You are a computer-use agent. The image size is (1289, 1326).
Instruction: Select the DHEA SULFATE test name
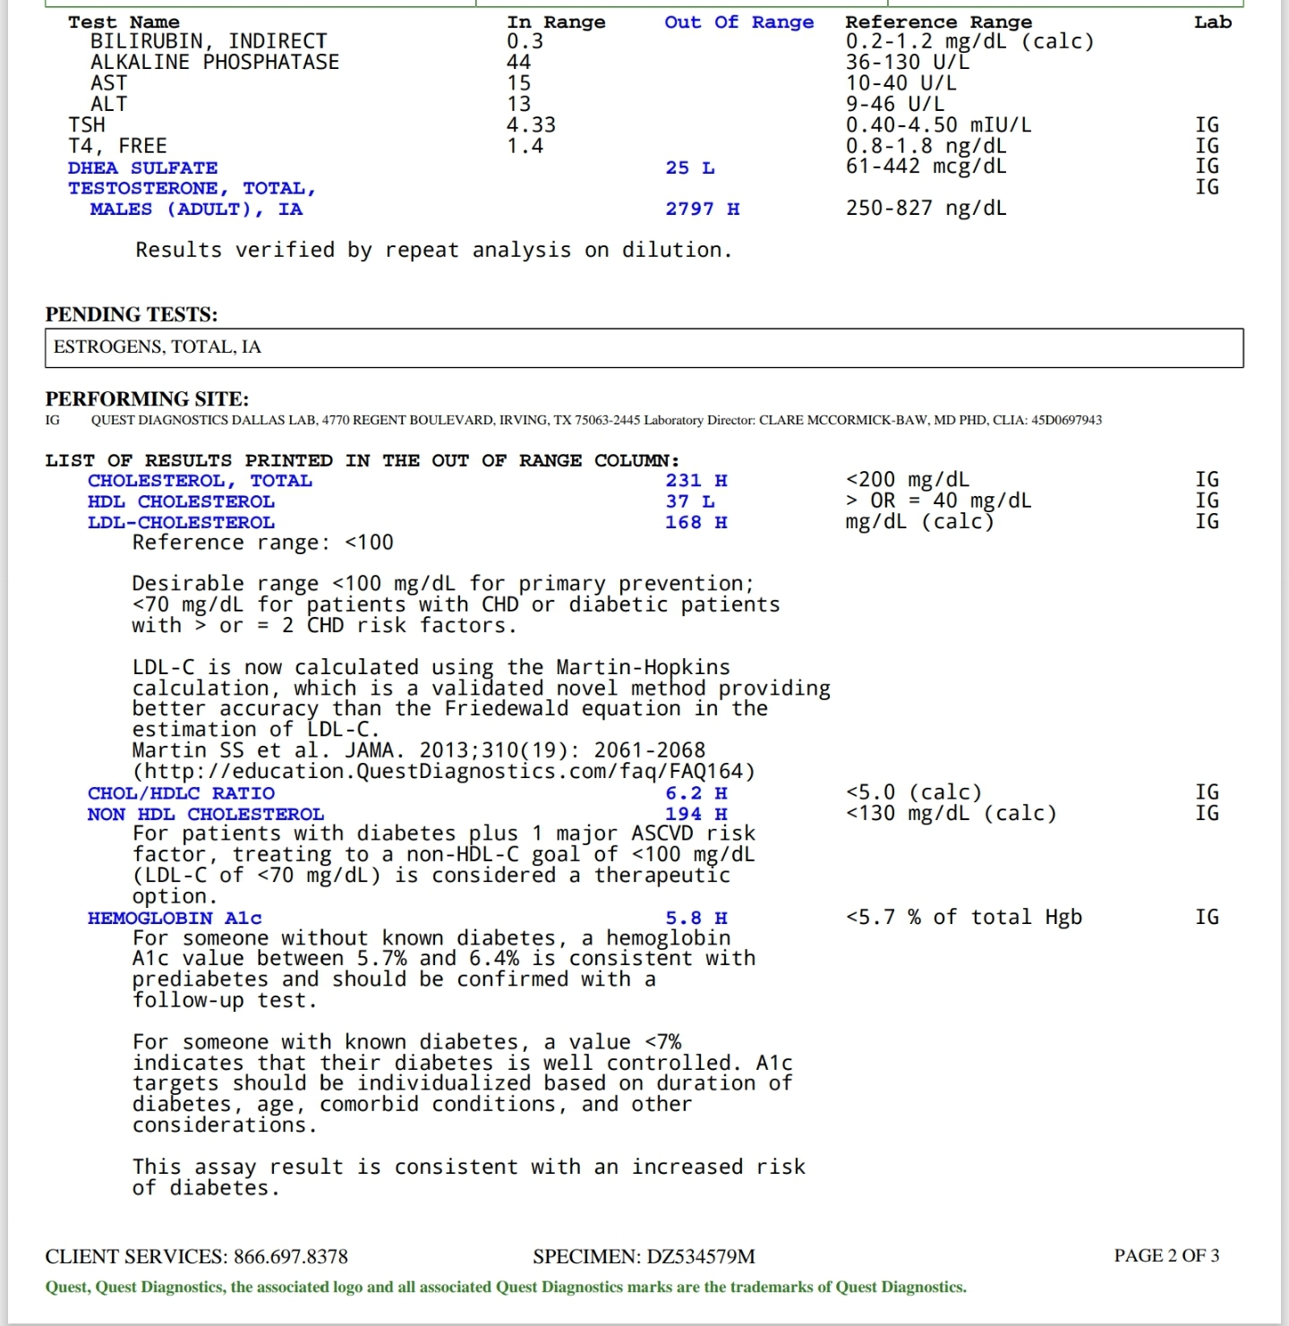142,168
